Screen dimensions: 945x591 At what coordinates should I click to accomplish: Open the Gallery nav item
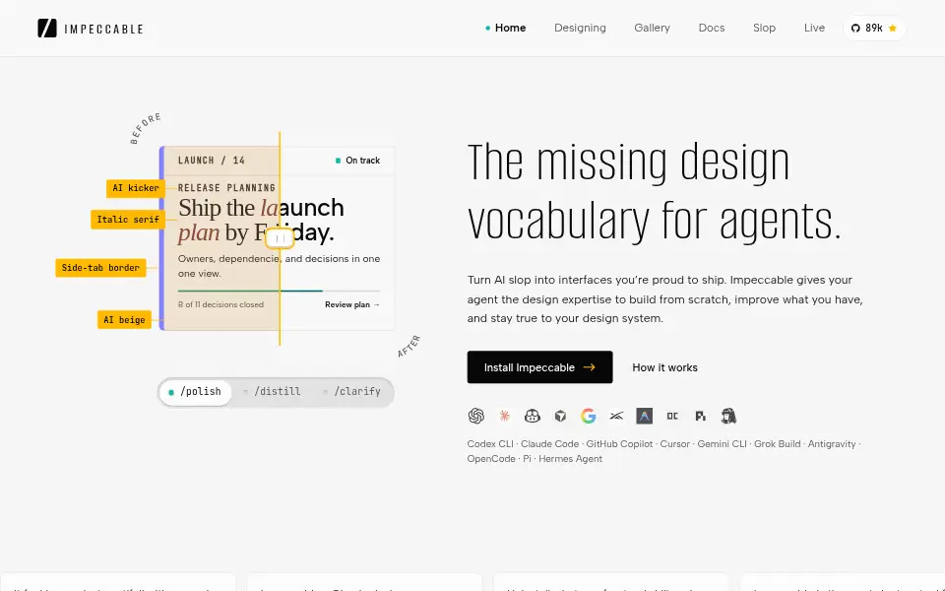pos(652,29)
